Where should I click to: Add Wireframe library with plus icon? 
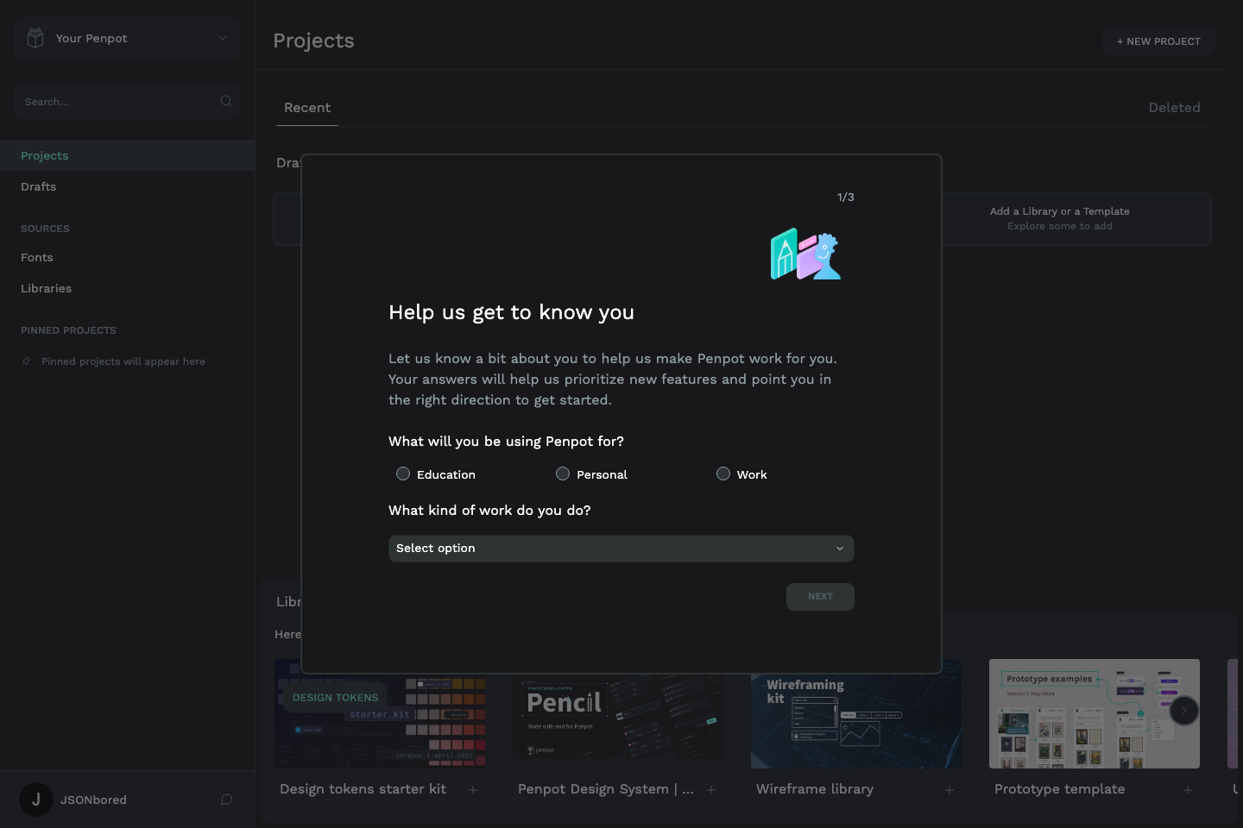(950, 790)
